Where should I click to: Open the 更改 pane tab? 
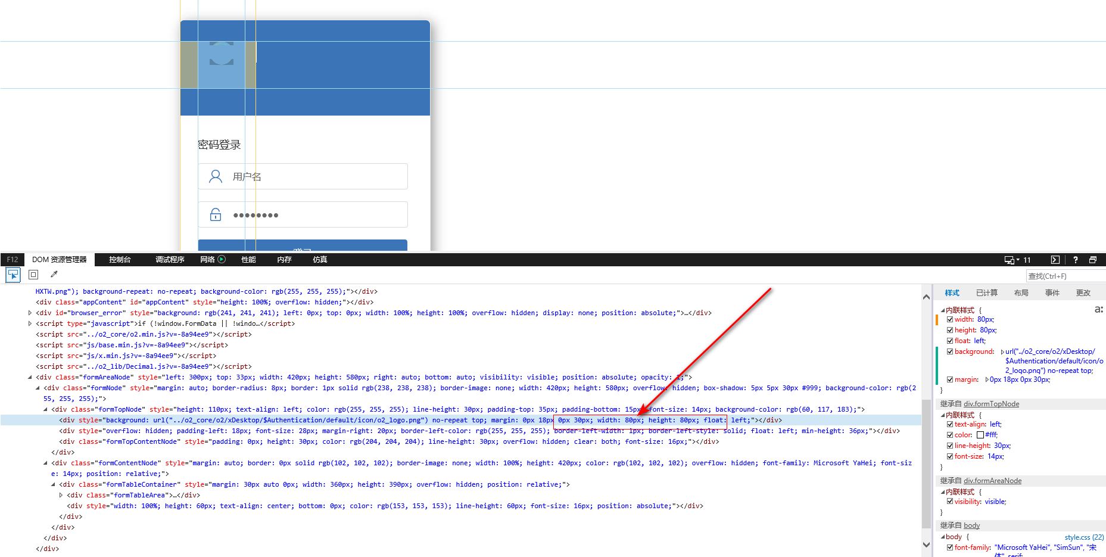coord(1083,293)
